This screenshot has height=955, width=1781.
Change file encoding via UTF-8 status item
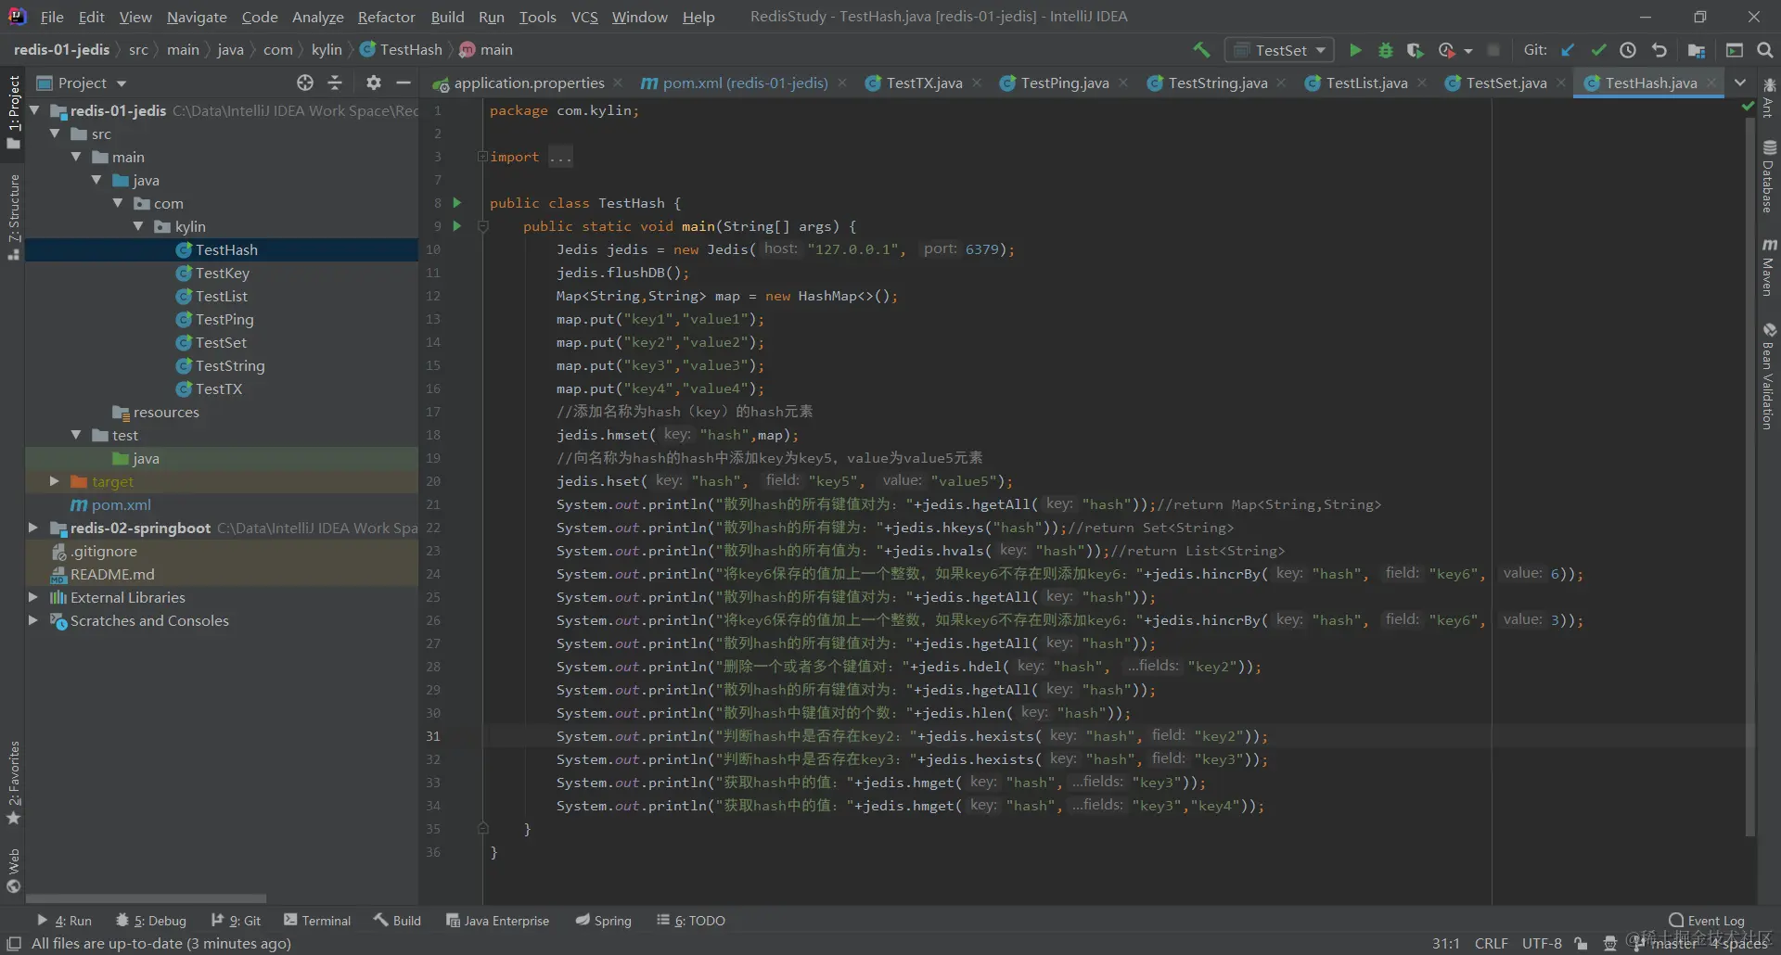coord(1542,944)
